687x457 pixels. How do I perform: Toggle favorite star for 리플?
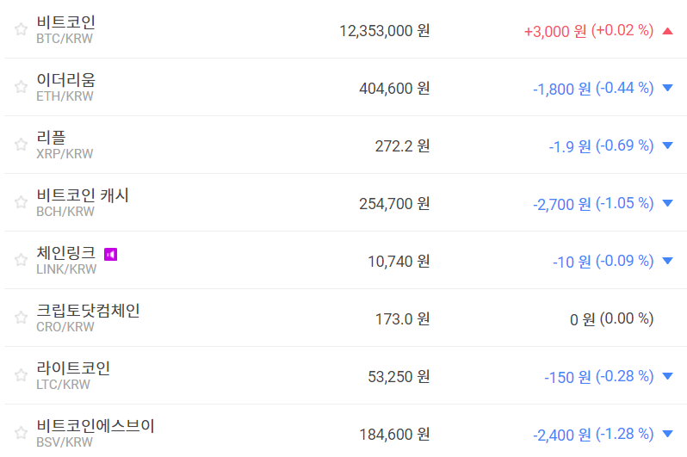click(x=21, y=145)
